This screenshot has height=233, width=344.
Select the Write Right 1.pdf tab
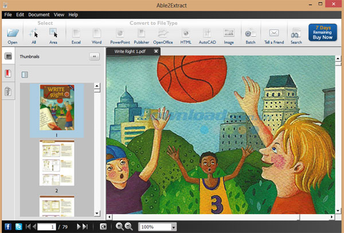pos(129,51)
